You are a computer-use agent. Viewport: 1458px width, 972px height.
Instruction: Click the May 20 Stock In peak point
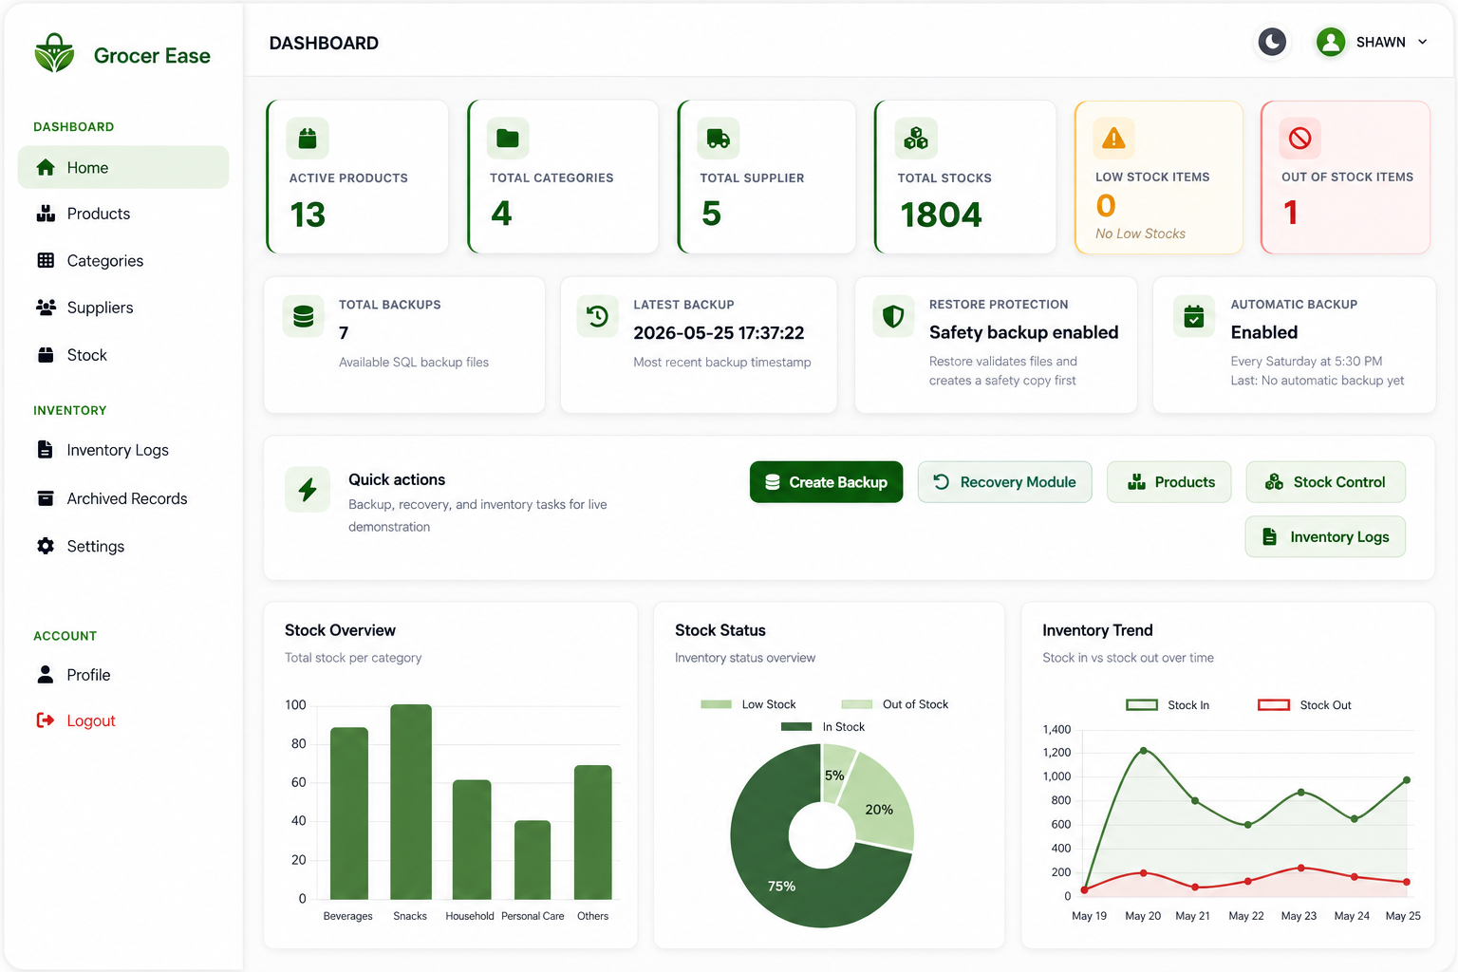point(1143,750)
